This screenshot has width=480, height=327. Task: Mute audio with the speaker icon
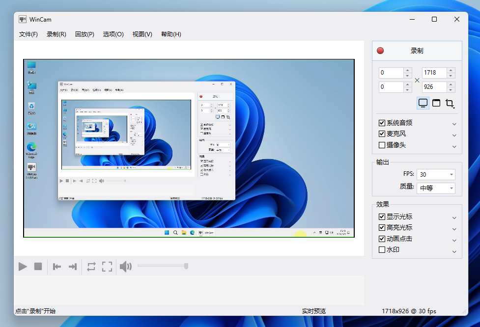tap(125, 267)
